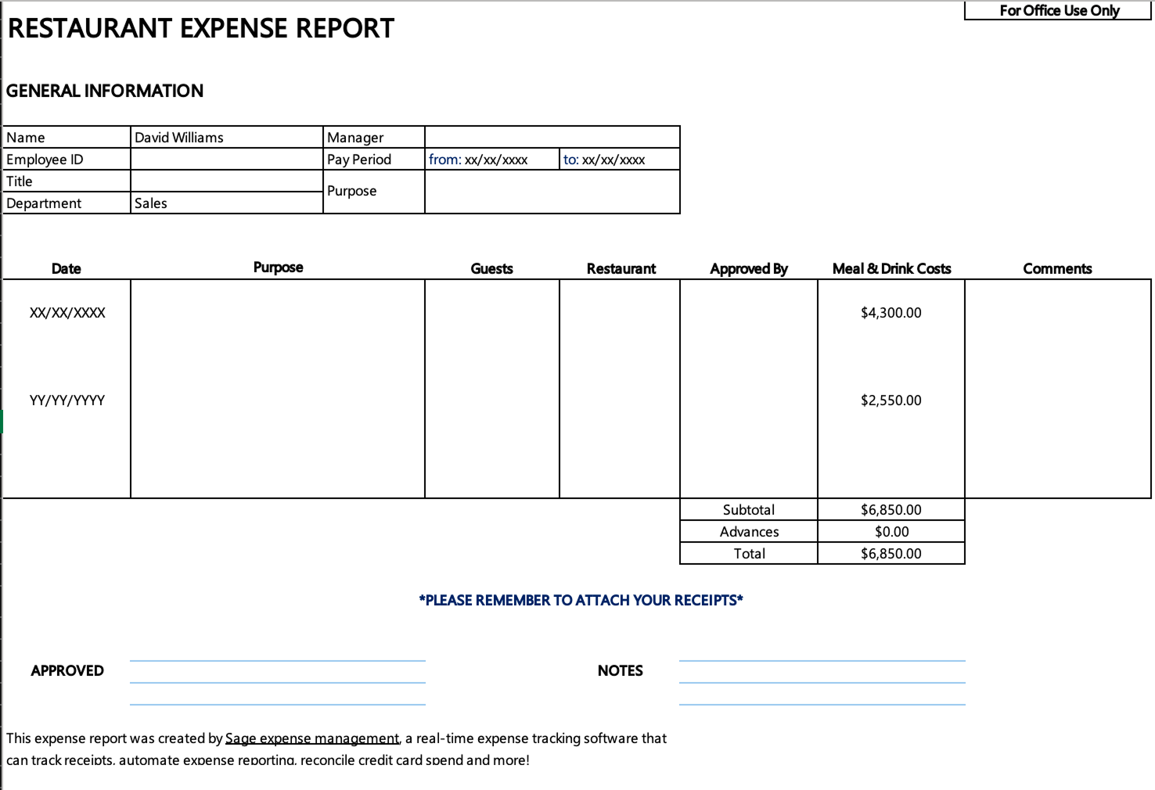Select the $2,550.00 Meal & Drink Costs cell
1155x790 pixels.
click(891, 400)
